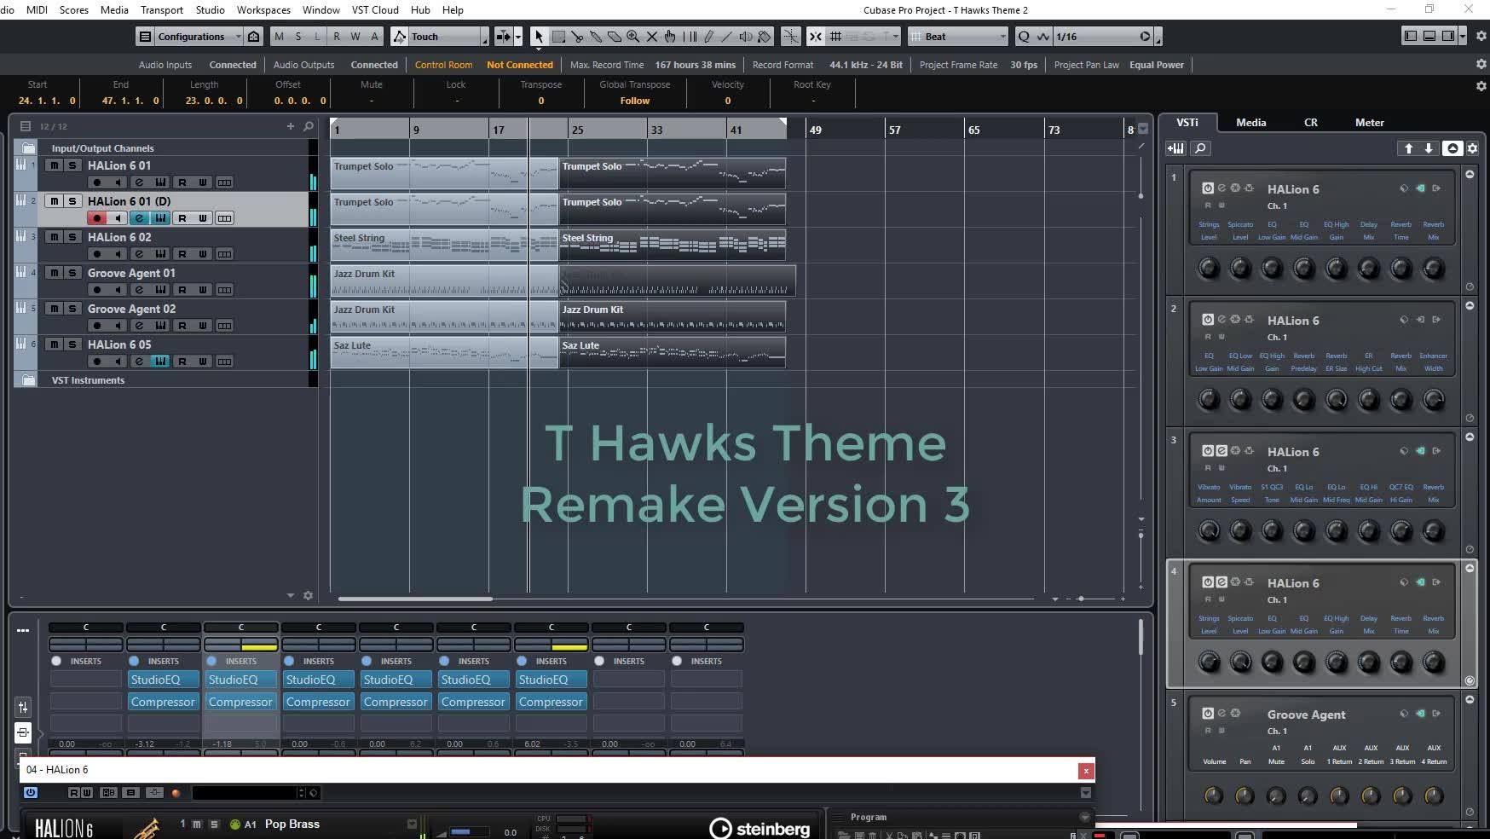Edit Instrument on HALion 6 05 track
Viewport: 1490px width, 839px height.
point(160,362)
